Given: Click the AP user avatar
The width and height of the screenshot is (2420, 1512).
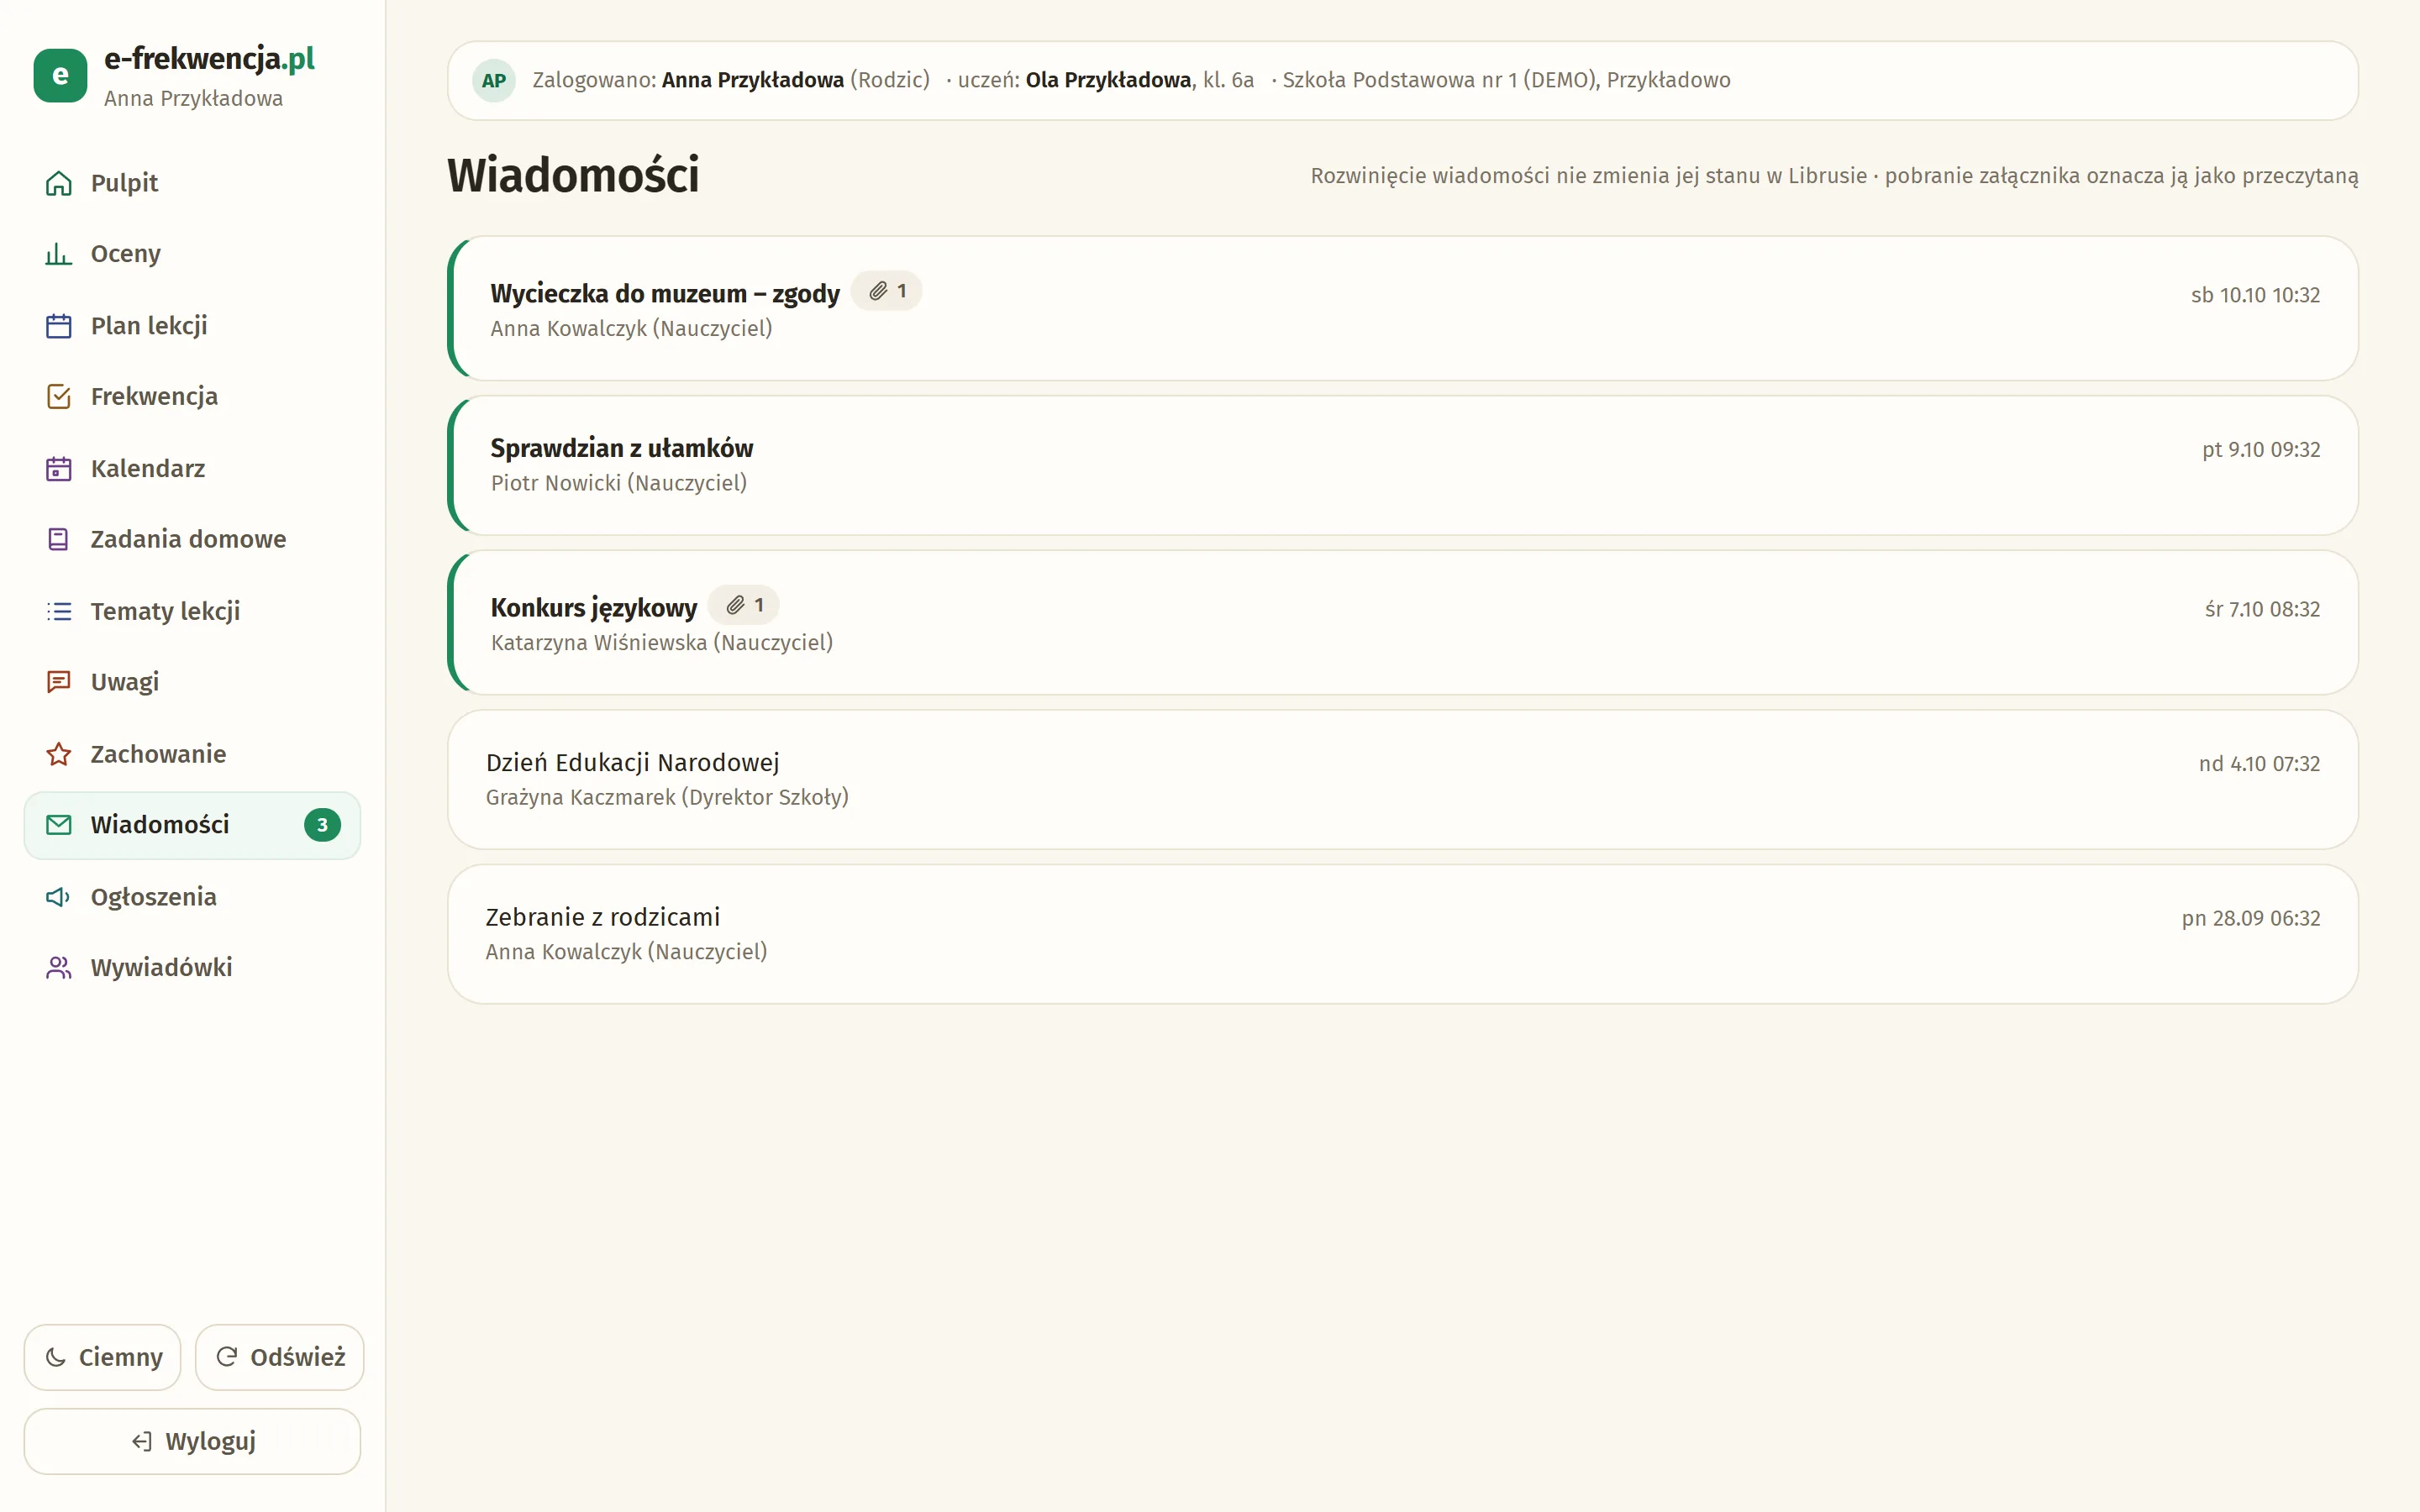Looking at the screenshot, I should click(494, 81).
